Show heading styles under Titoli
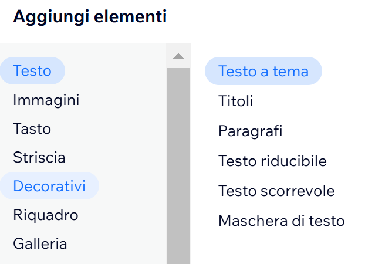365x264 pixels. click(x=235, y=101)
